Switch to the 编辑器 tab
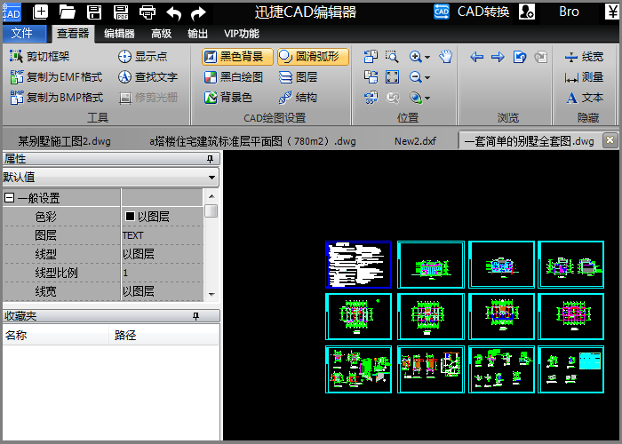The width and height of the screenshot is (622, 444). coord(119,34)
